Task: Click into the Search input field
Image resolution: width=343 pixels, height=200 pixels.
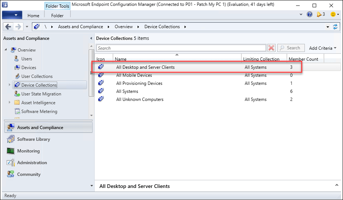Action: [x=181, y=48]
